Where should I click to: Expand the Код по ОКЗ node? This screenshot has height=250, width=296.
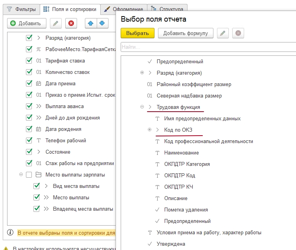(149, 130)
